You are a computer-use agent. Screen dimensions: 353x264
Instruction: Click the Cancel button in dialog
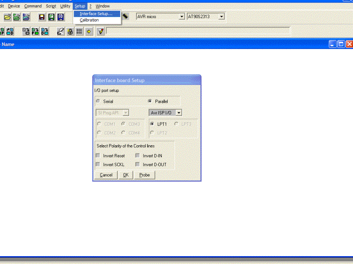[x=106, y=175]
